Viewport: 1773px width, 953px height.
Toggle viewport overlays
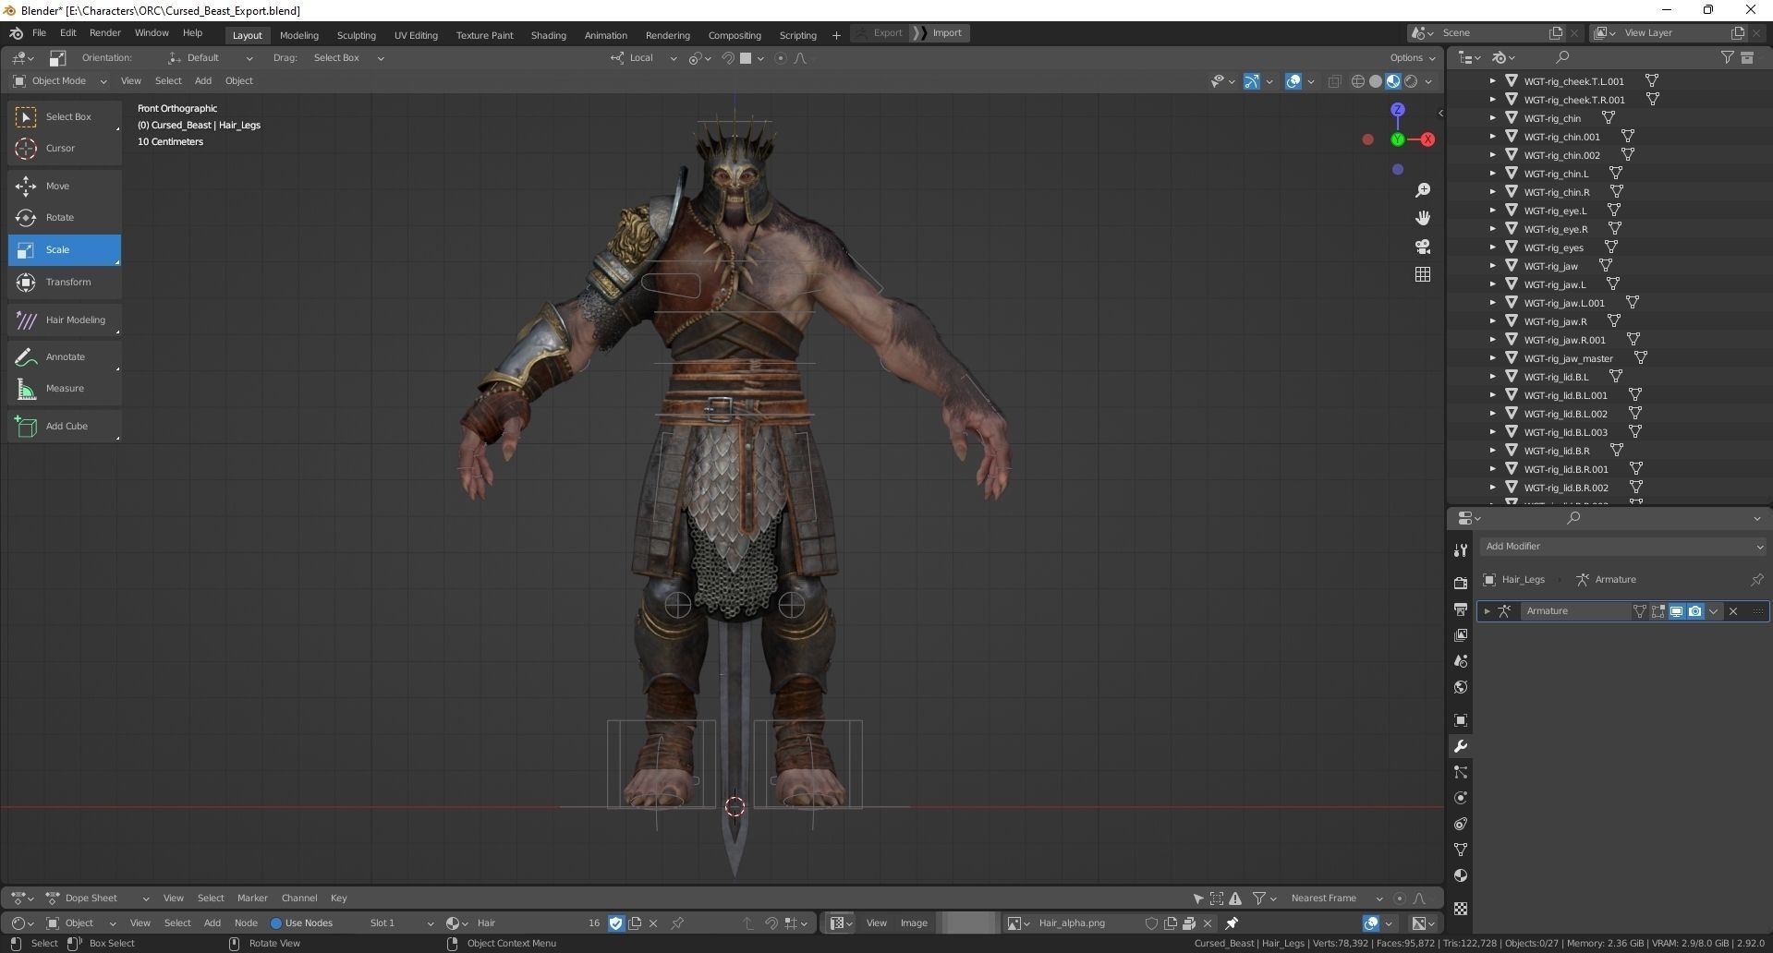[x=1293, y=81]
